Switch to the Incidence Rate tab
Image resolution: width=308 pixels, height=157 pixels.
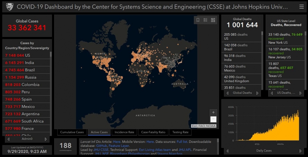click(124, 132)
